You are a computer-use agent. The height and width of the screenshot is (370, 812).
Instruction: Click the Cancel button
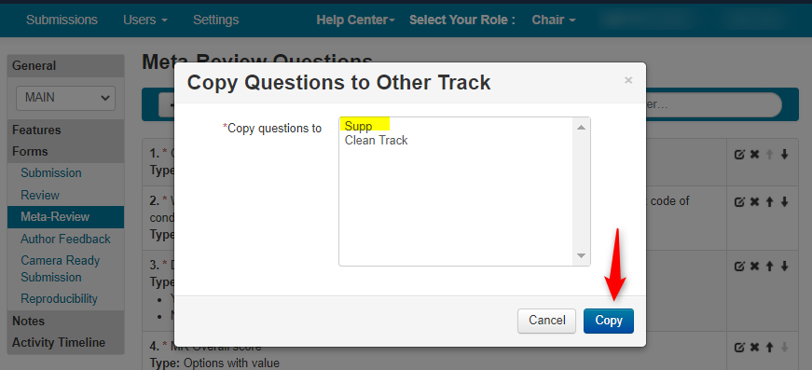click(547, 321)
